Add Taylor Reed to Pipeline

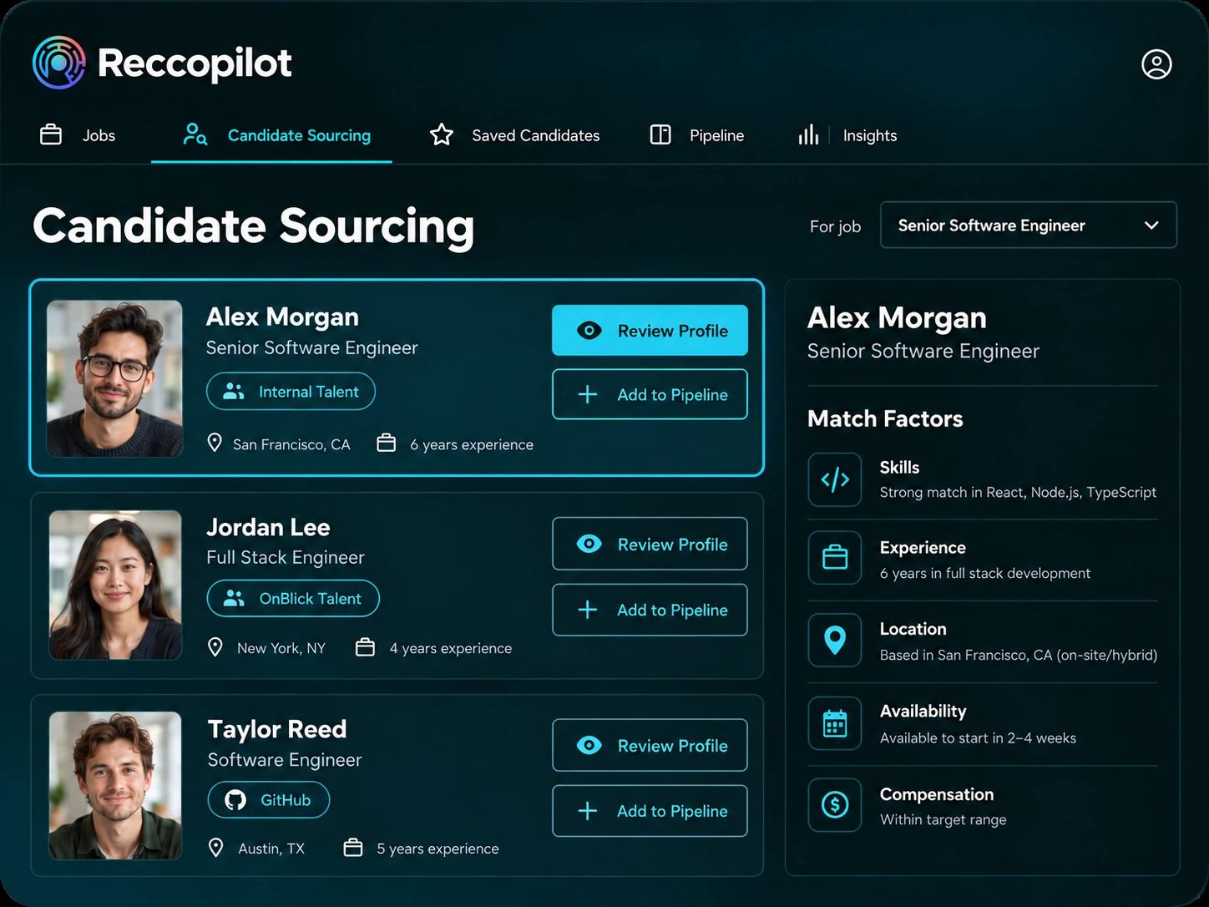pyautogui.click(x=650, y=811)
